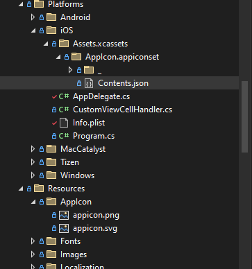Select the Platforms folder name
Image resolution: width=252 pixels, height=269 pixels.
65,4
